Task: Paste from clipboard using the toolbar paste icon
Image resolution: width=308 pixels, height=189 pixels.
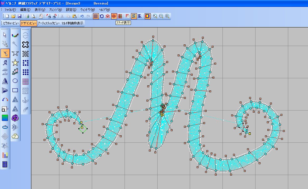Action: pos(74,16)
